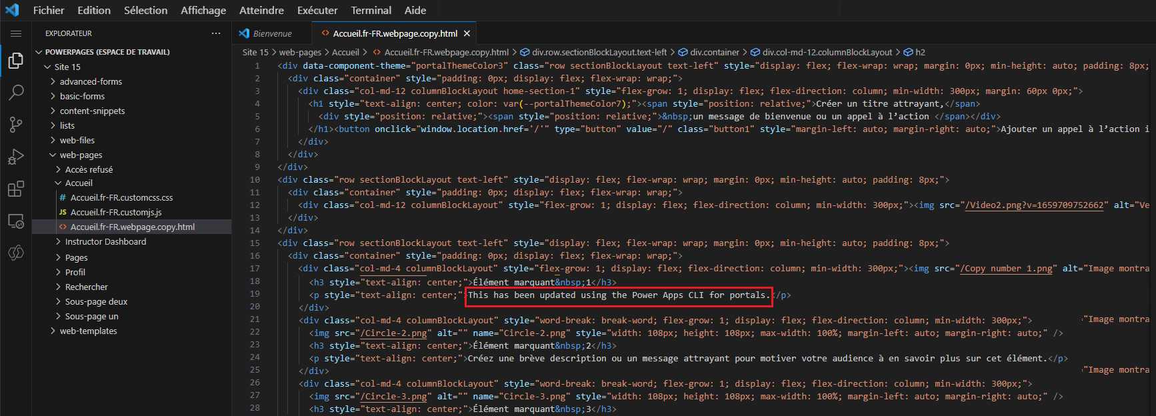The height and width of the screenshot is (416, 1156).
Task: Select Accueil.fr-FR.webpage.copy.html in explorer tree
Action: tap(131, 227)
